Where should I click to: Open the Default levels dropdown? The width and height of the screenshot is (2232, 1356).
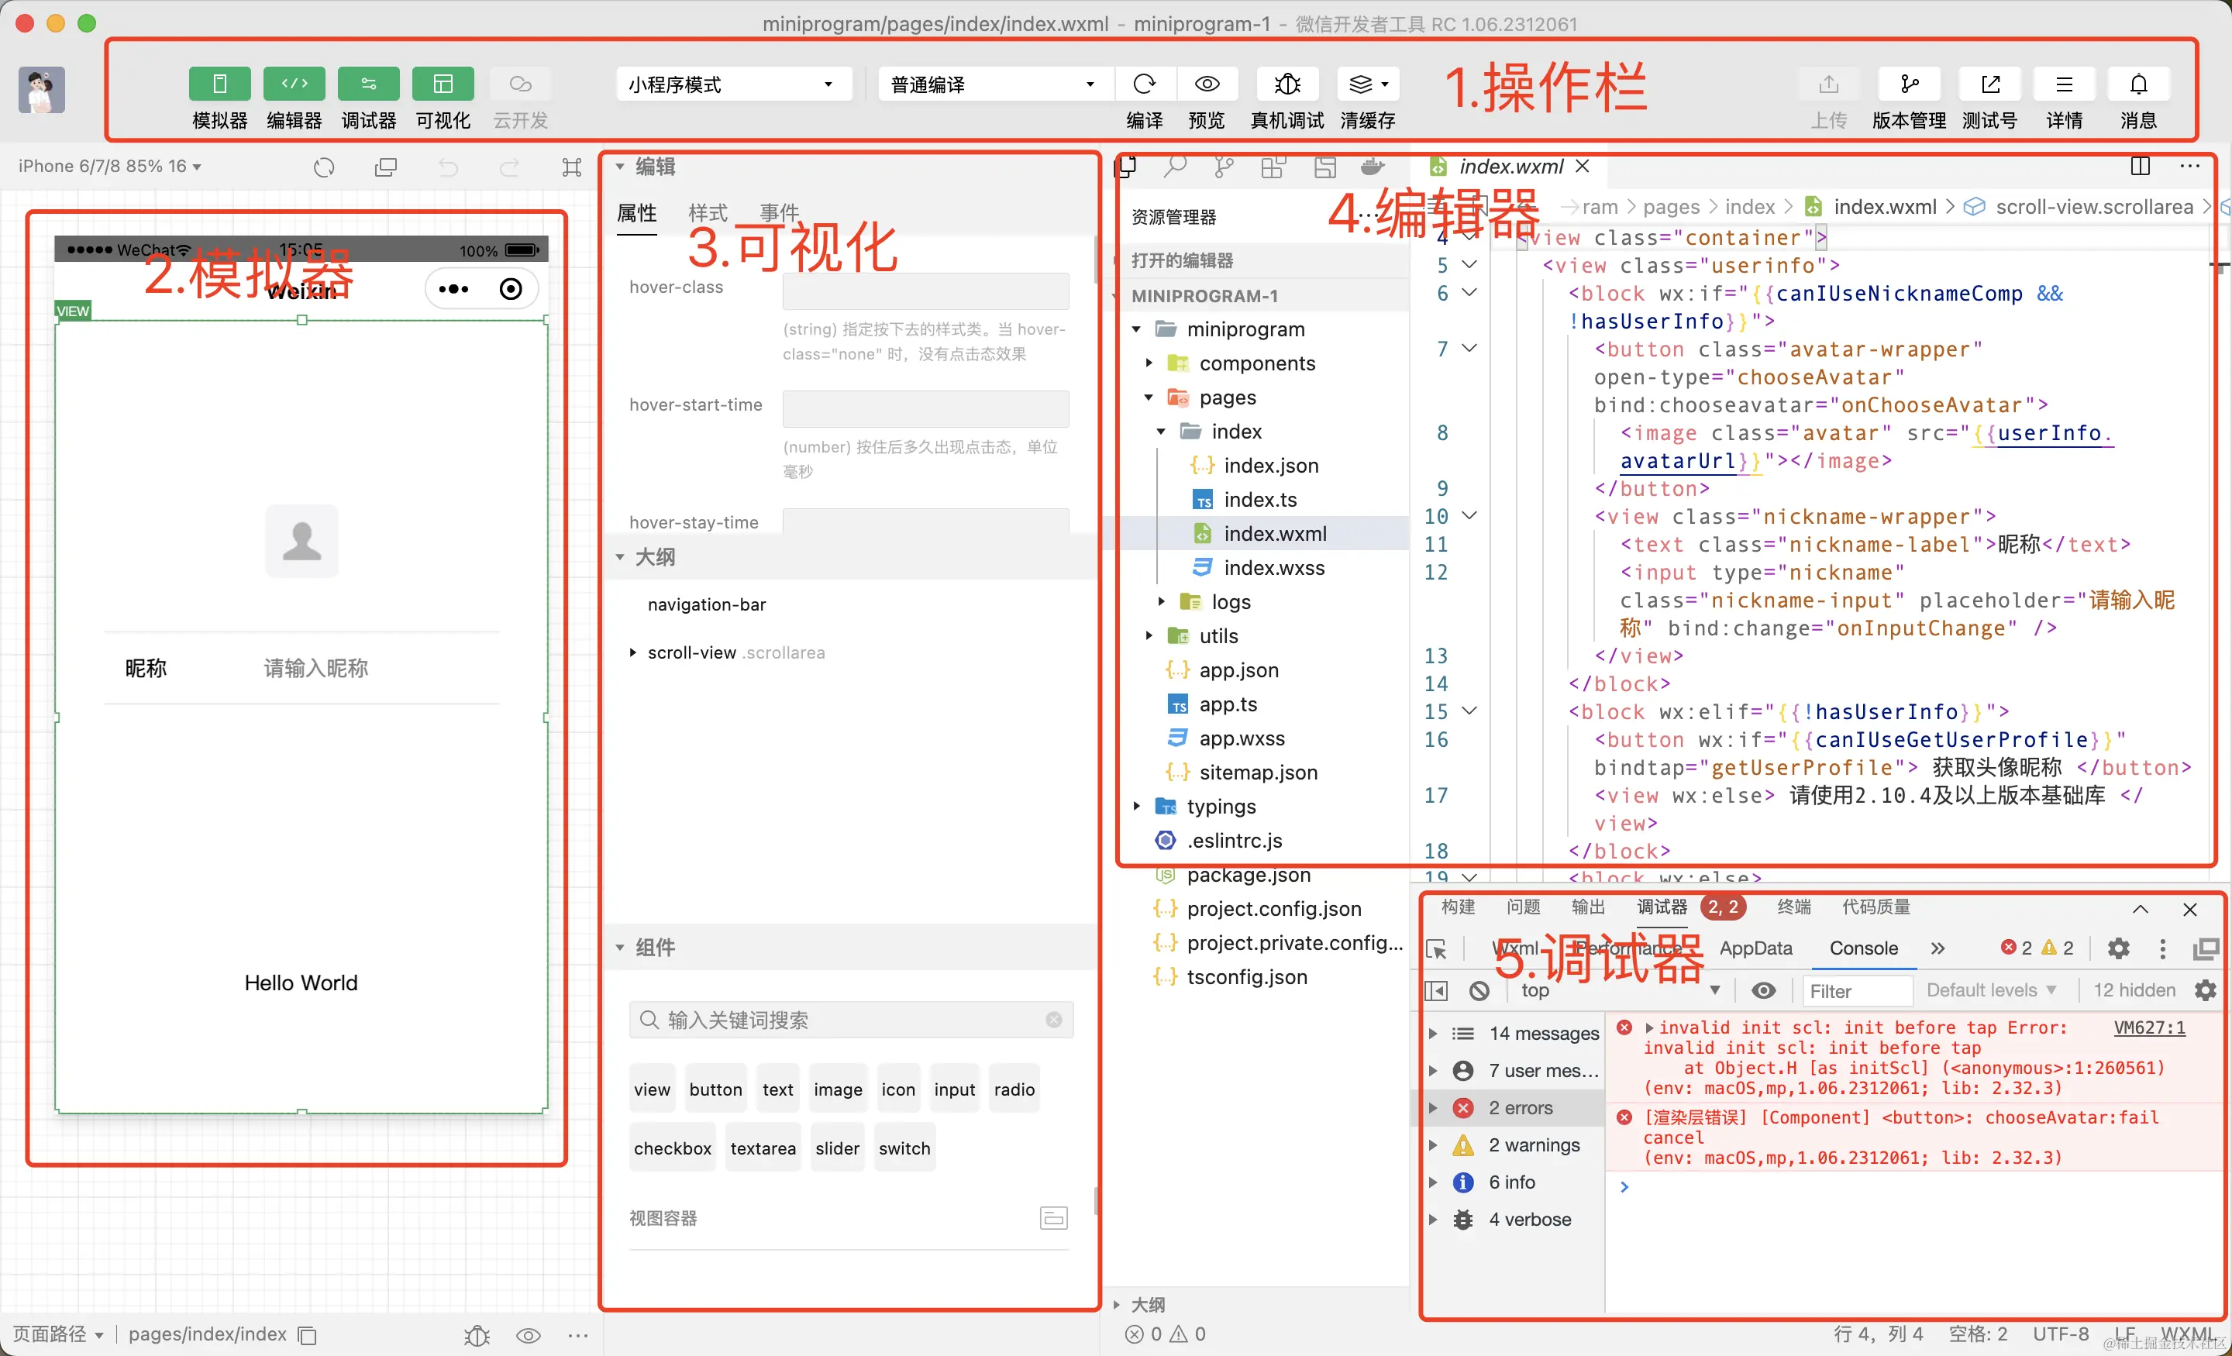pos(1990,990)
